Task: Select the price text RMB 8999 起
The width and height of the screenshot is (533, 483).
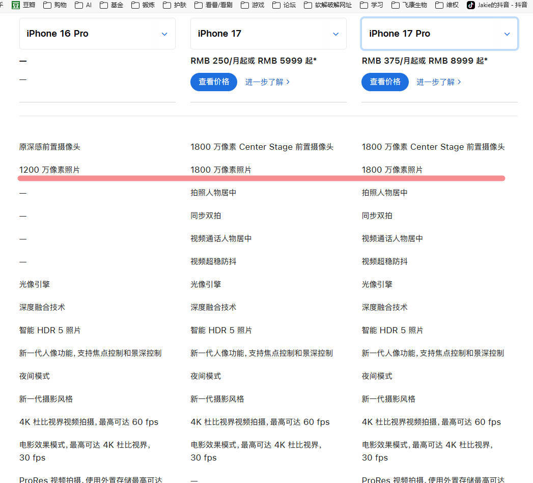Action: [457, 61]
